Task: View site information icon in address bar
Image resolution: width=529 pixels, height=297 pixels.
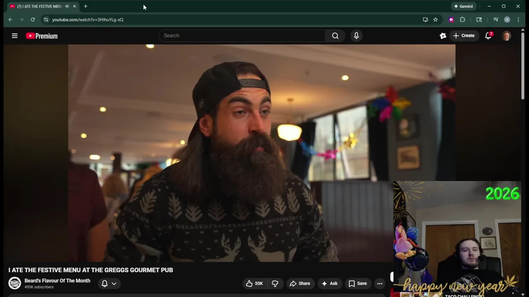Action: click(46, 19)
